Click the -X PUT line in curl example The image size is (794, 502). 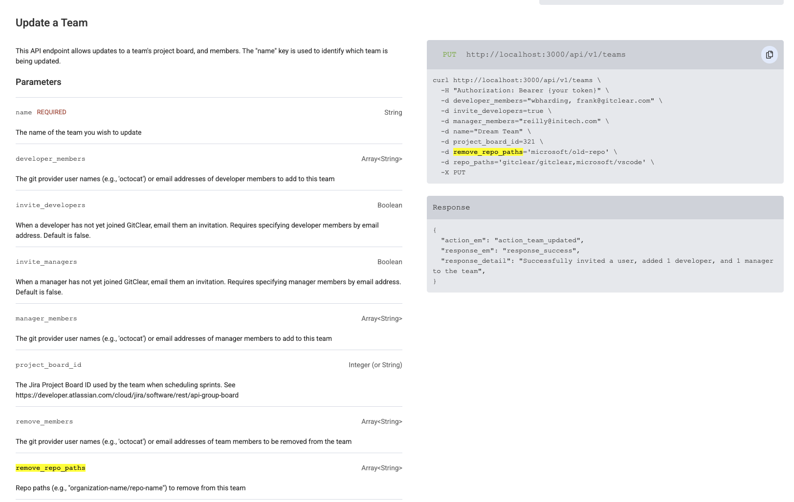(453, 172)
